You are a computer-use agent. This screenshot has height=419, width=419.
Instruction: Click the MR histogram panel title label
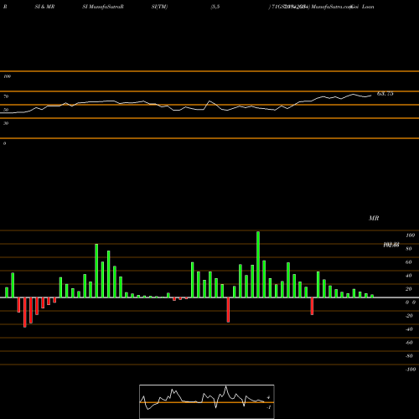374,218
